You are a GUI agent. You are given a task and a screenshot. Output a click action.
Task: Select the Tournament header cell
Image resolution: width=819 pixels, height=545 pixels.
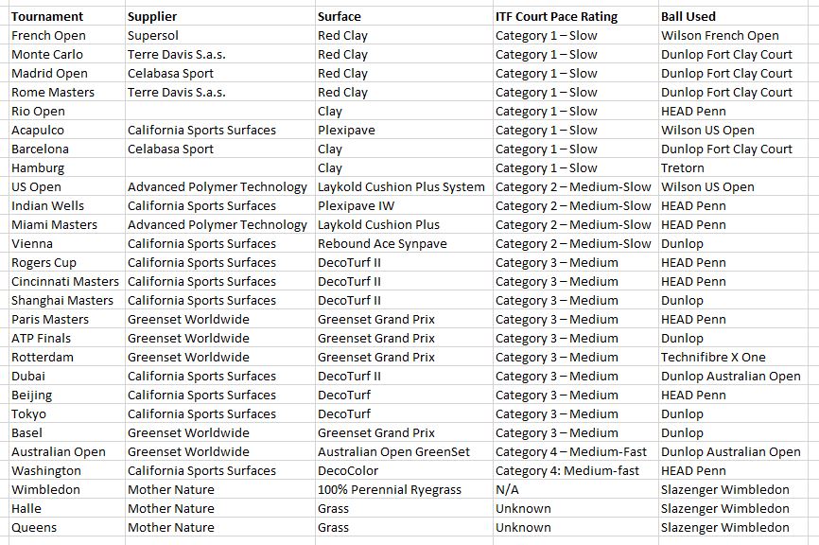[x=67, y=17]
